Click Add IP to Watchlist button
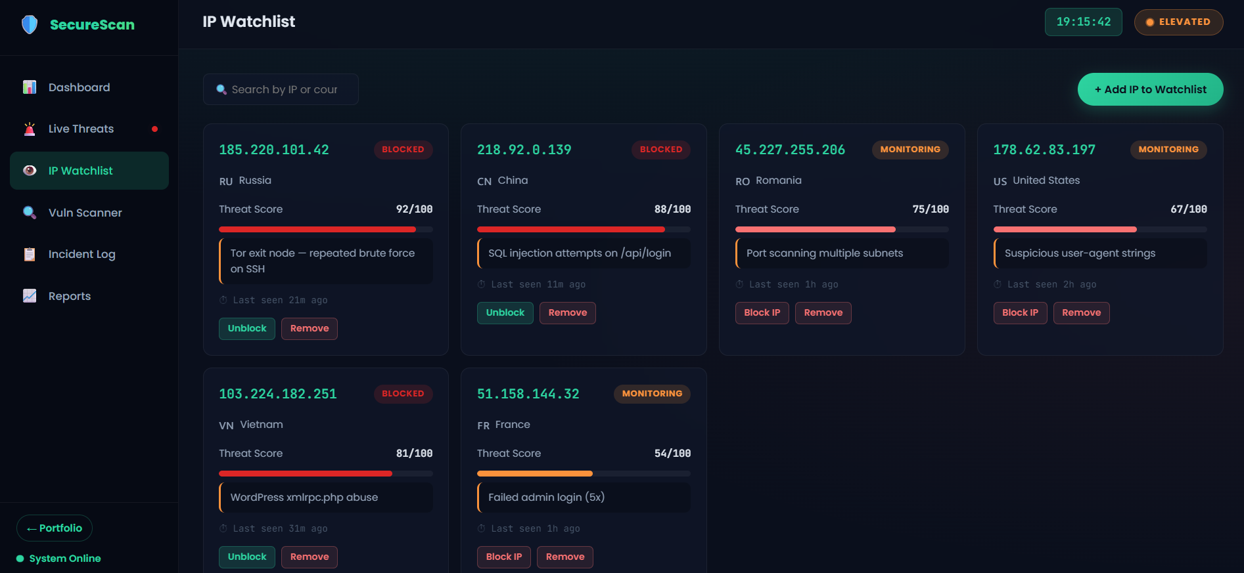 coord(1150,89)
